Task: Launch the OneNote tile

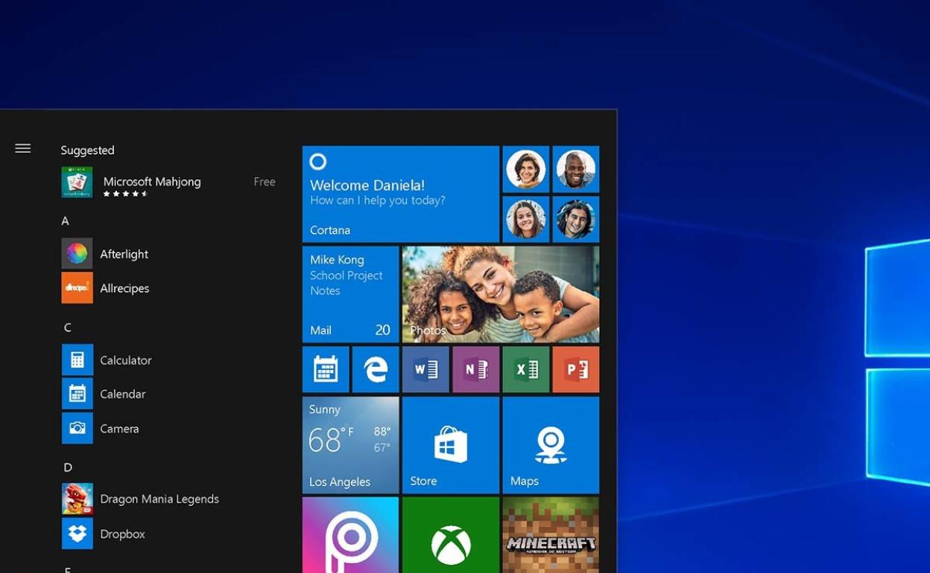Action: [475, 369]
